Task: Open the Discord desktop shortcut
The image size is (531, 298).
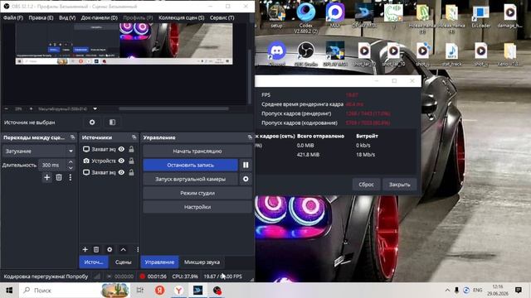Action: (x=276, y=53)
